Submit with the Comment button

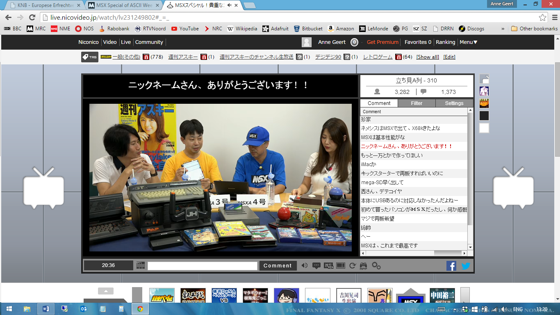[278, 265]
